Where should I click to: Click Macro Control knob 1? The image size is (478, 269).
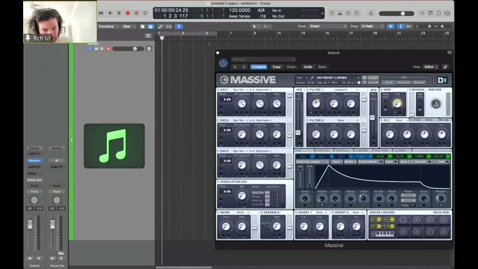point(403,220)
